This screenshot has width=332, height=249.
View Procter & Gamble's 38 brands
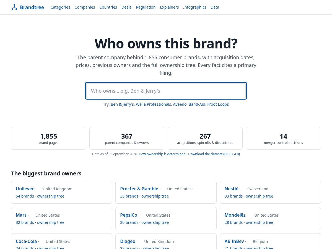(x=129, y=196)
